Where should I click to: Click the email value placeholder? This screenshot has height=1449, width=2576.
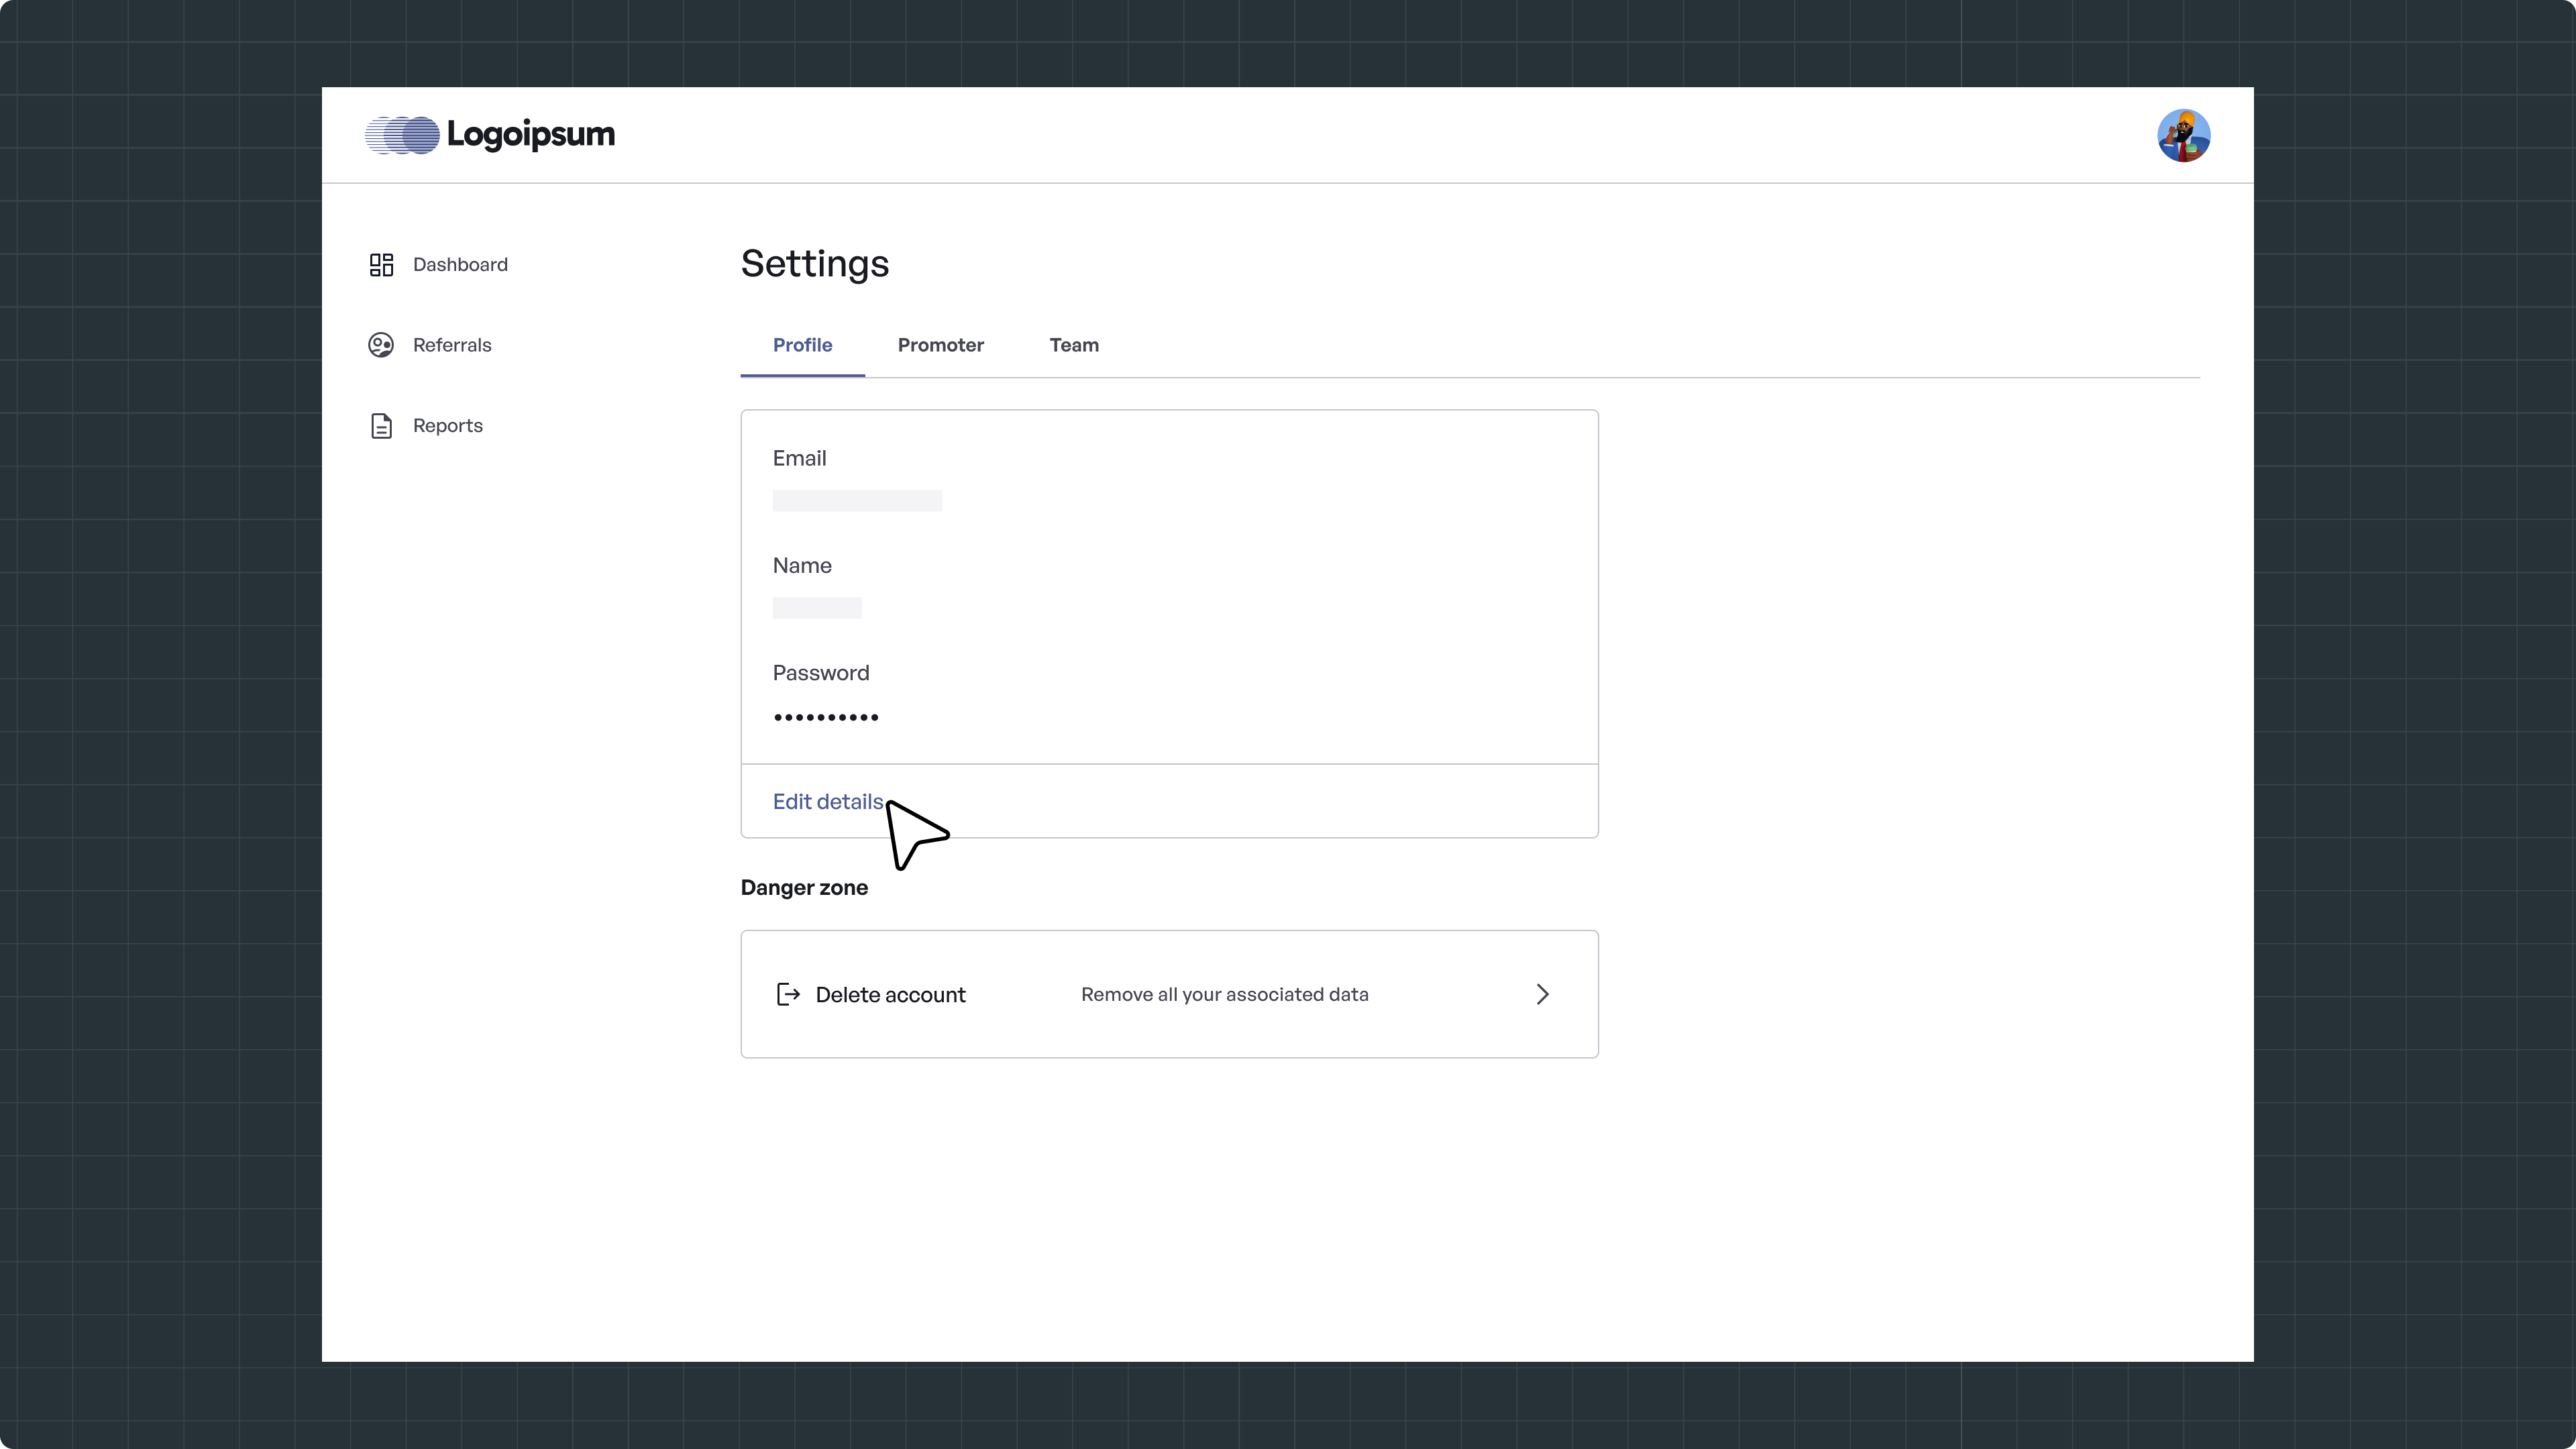click(x=857, y=501)
